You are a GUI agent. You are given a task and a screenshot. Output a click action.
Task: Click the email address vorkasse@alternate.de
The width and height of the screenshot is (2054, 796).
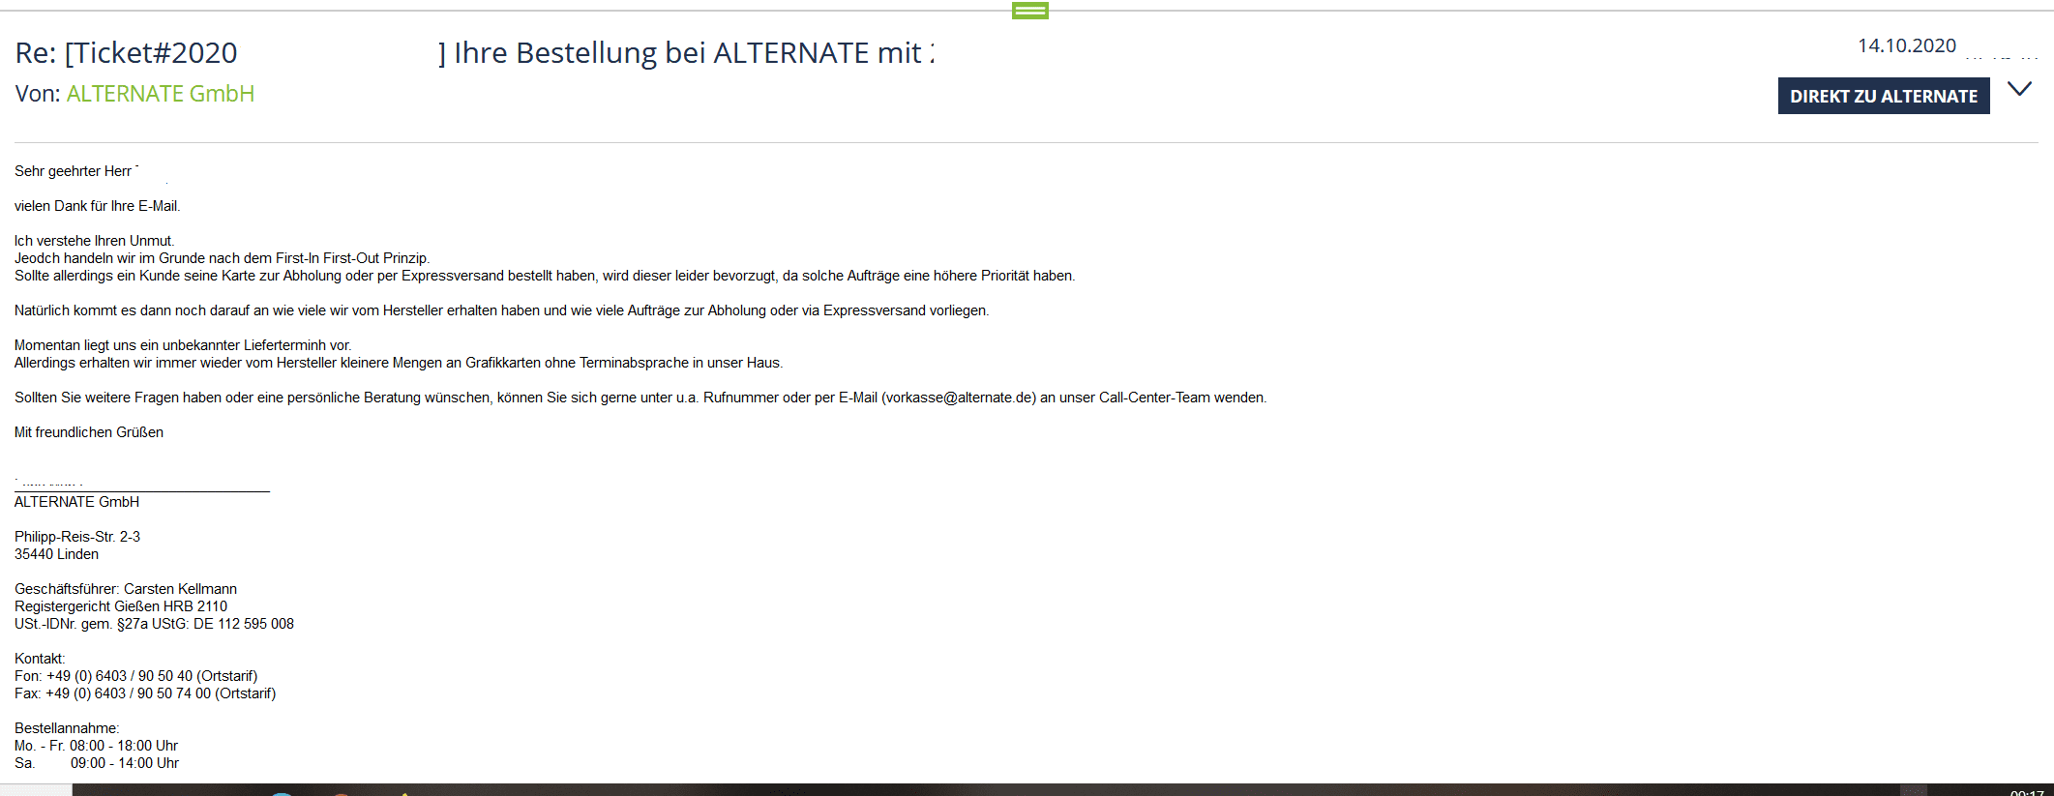959,398
